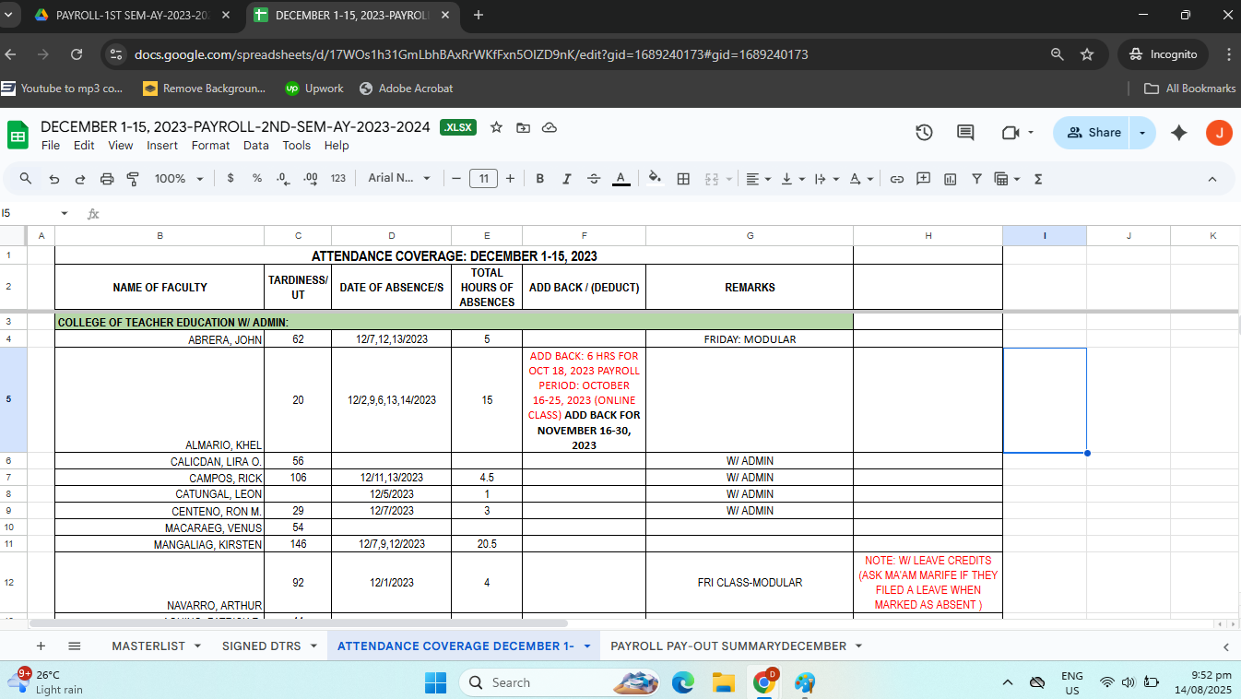Open vertical align dropdown

(x=793, y=179)
